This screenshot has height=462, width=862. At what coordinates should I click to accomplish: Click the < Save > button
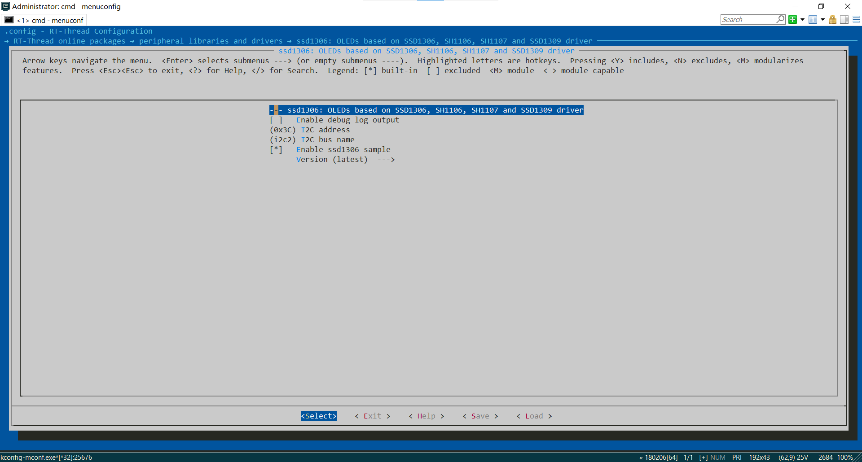(x=480, y=416)
